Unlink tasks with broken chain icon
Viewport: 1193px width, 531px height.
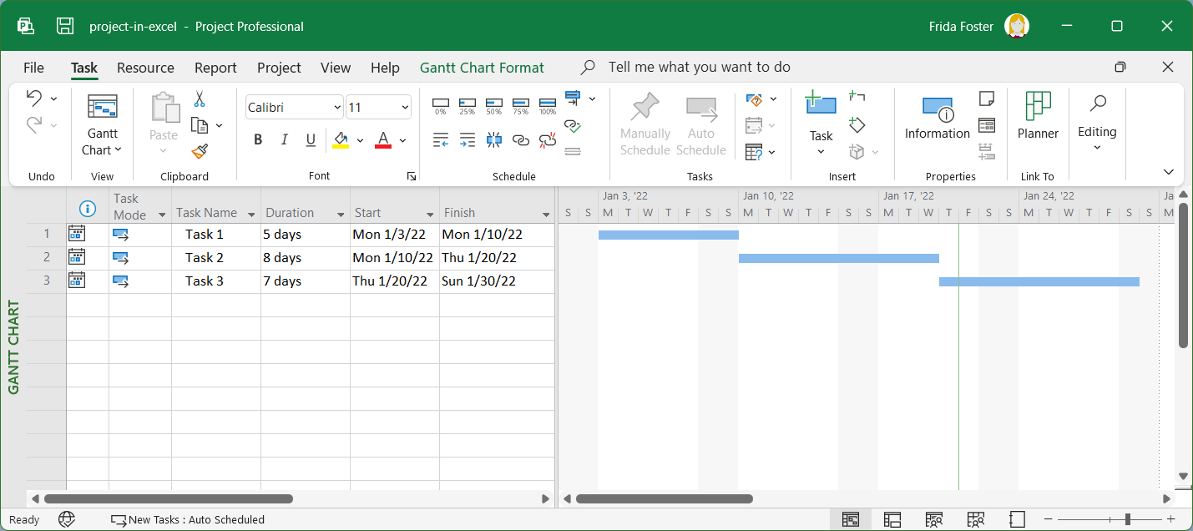548,139
